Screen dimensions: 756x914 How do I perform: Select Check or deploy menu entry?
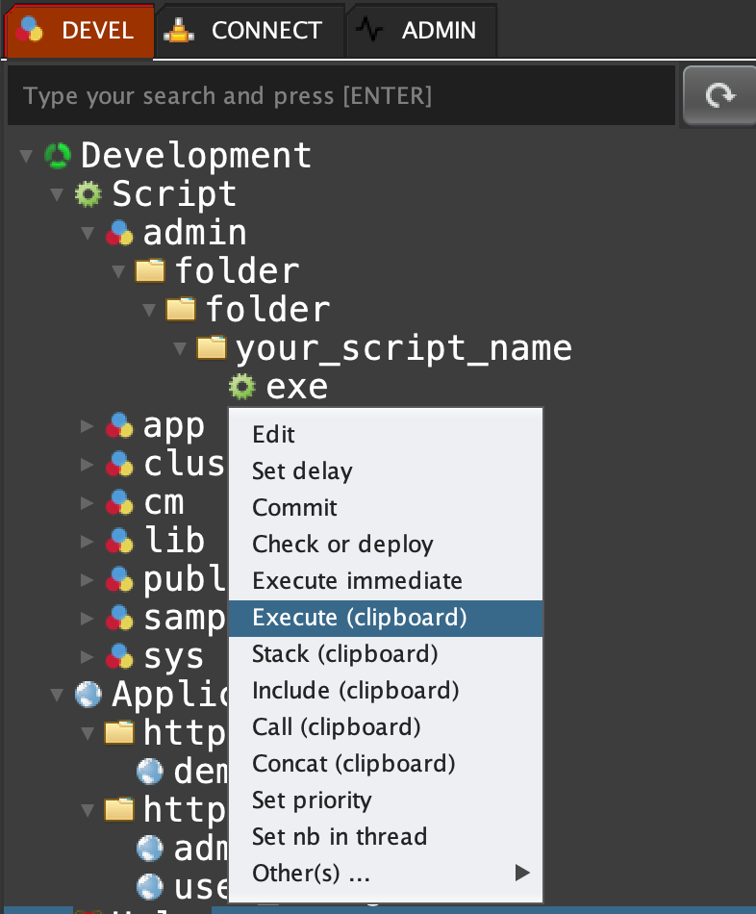click(342, 545)
